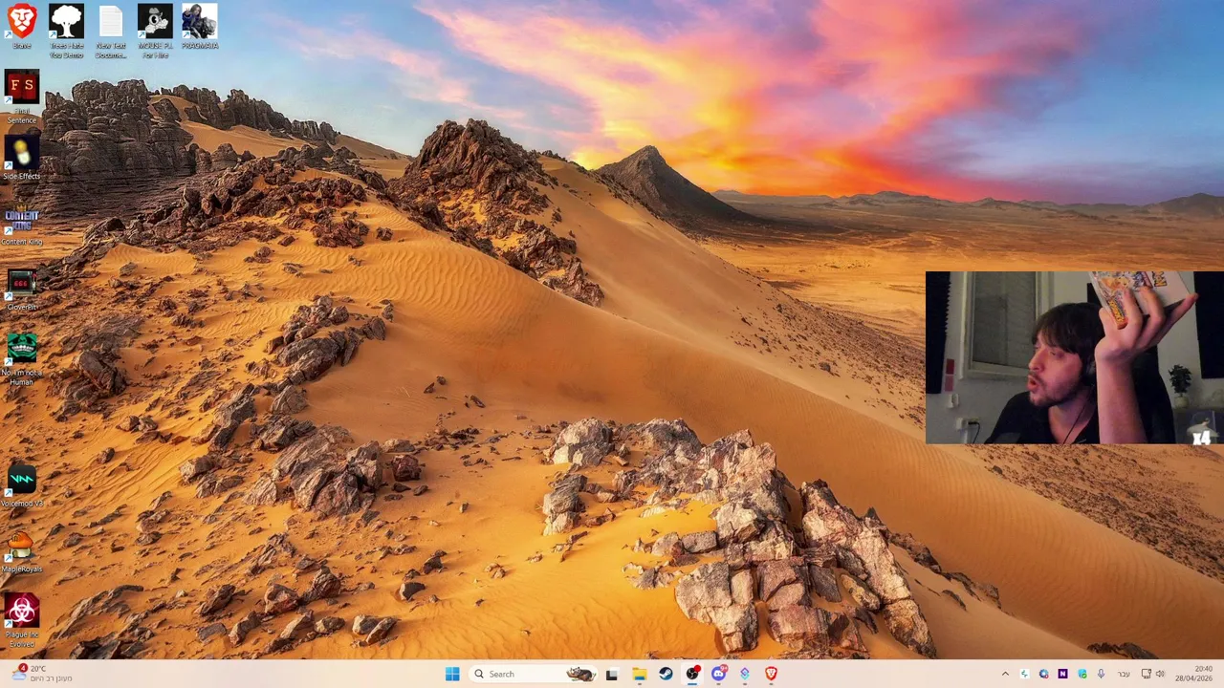Open Steam from the taskbar
The width and height of the screenshot is (1224, 688).
pos(666,674)
